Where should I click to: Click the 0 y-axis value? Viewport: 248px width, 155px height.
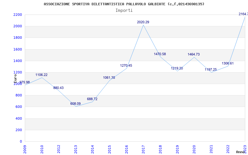click(x=21, y=142)
